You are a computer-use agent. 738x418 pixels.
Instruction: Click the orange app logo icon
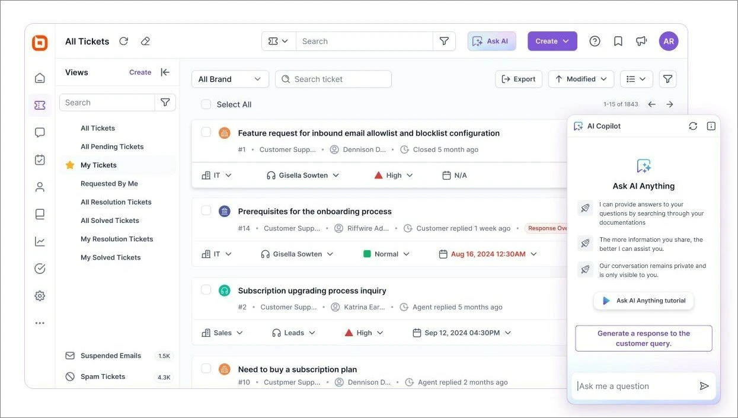40,43
